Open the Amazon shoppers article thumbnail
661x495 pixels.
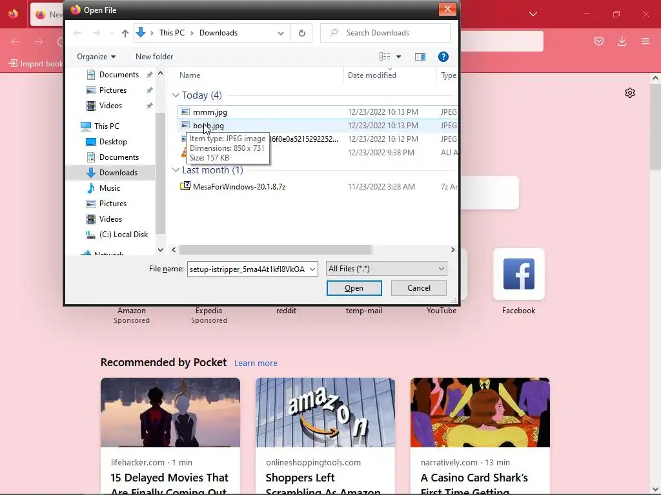pos(325,412)
